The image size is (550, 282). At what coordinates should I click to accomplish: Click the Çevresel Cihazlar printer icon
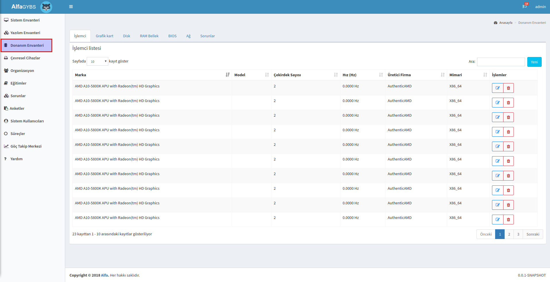[6, 58]
